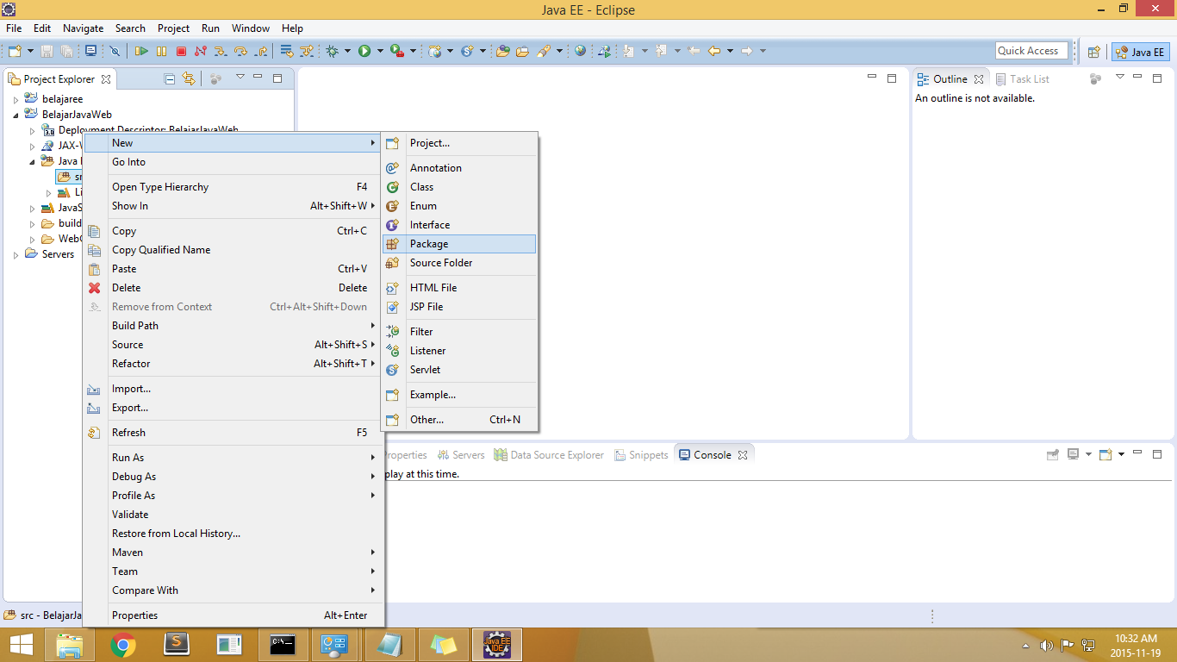Click Validate in the context menu
The height and width of the screenshot is (662, 1177).
[x=233, y=515]
